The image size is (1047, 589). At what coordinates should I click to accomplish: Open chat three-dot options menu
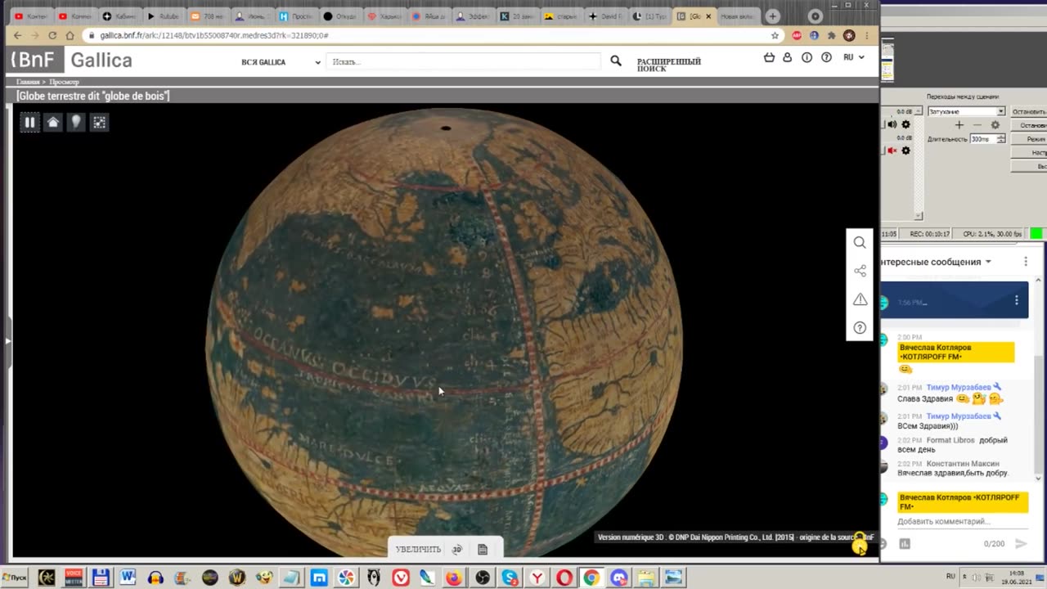tap(1026, 262)
